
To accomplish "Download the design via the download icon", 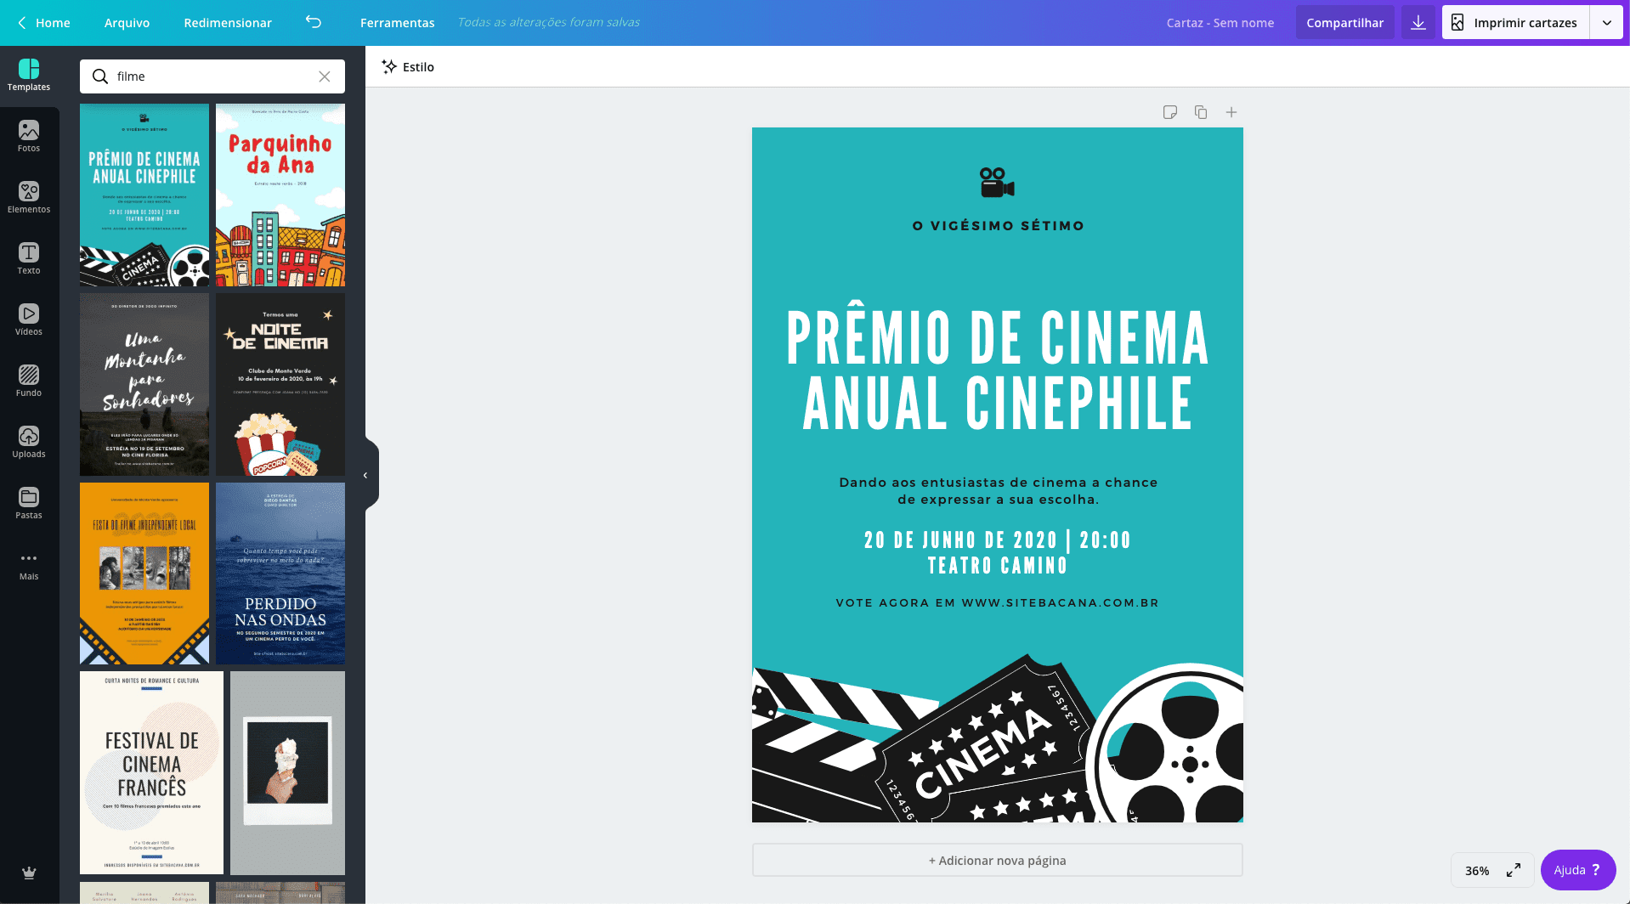I will [1418, 22].
